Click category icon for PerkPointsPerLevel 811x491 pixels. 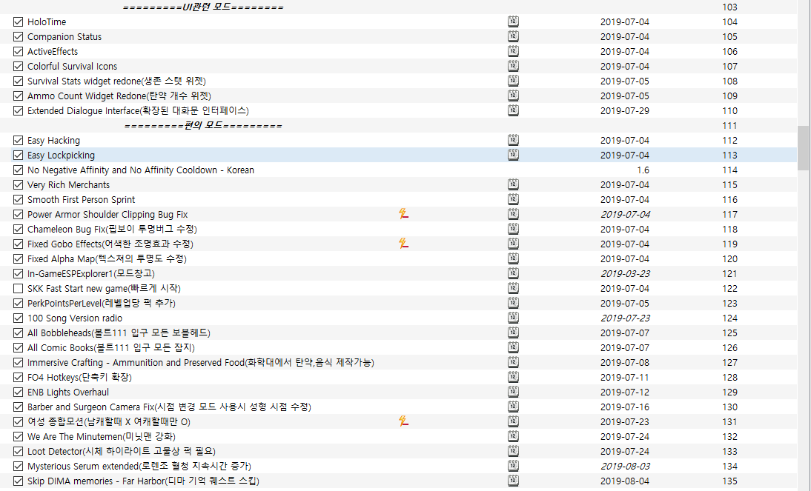pos(512,303)
